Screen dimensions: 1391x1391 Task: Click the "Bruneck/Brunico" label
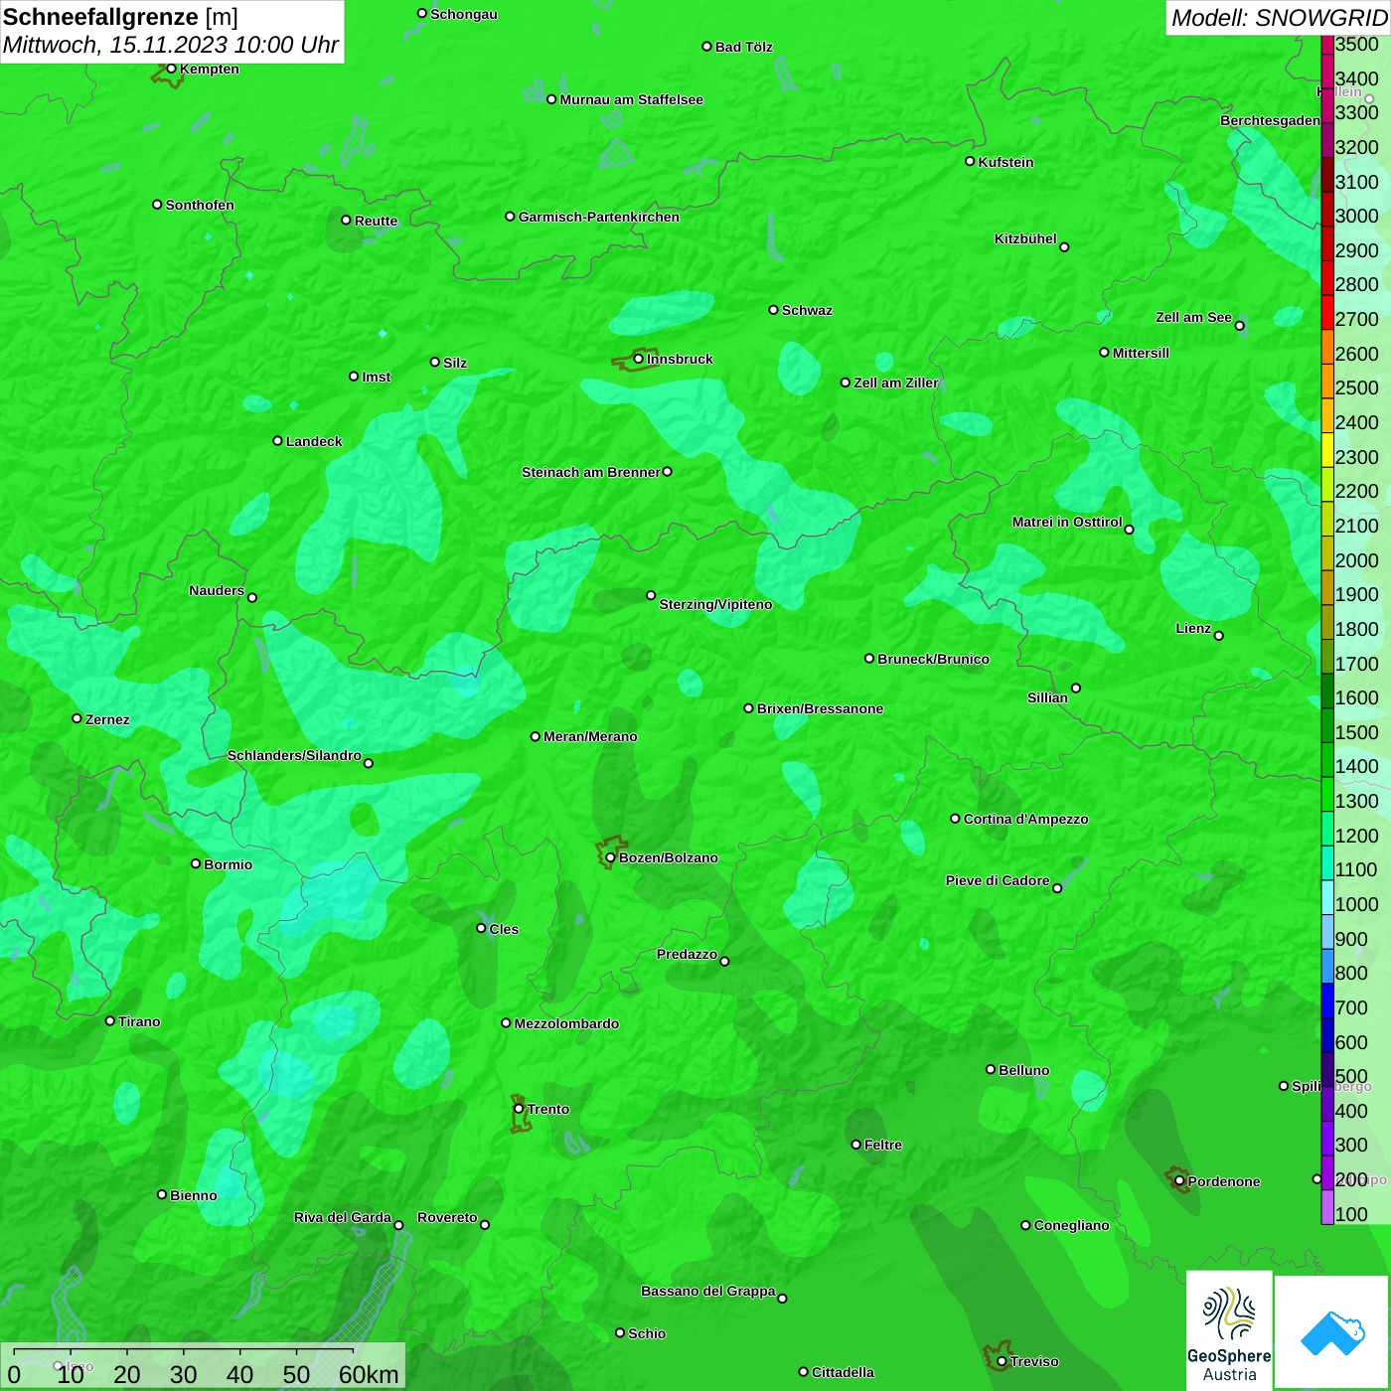(x=933, y=659)
